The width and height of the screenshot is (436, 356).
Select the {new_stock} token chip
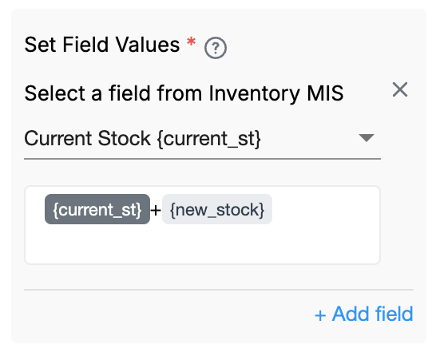pos(217,209)
